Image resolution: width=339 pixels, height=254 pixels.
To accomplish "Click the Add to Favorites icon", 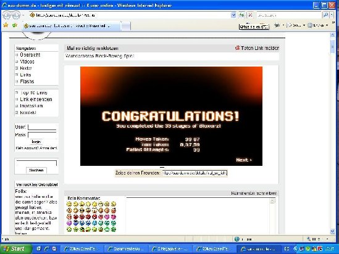I will (14, 25).
